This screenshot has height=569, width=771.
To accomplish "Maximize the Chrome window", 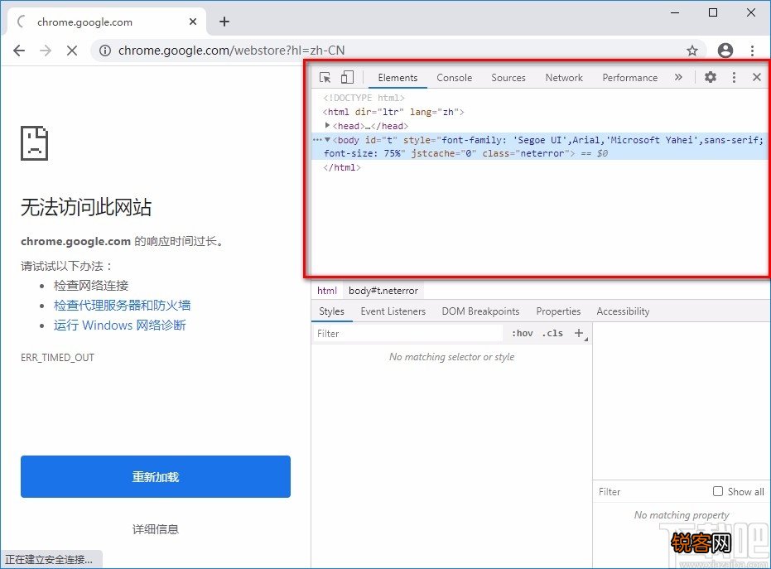I will (713, 12).
